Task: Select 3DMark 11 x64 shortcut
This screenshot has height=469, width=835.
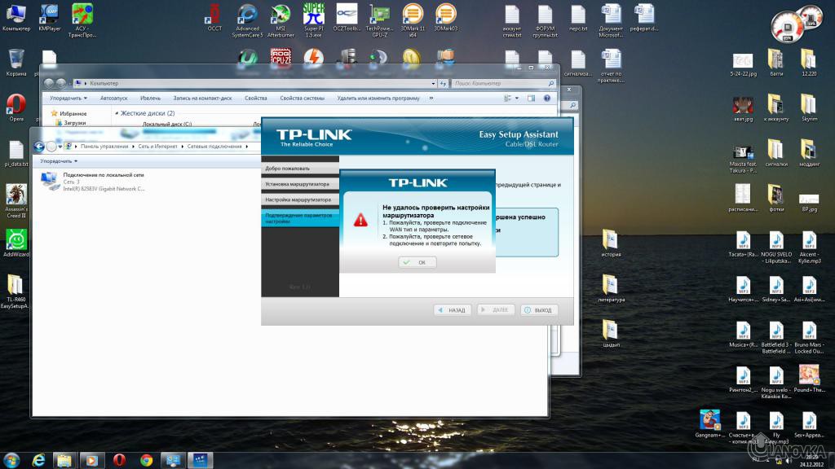Action: coord(413,20)
